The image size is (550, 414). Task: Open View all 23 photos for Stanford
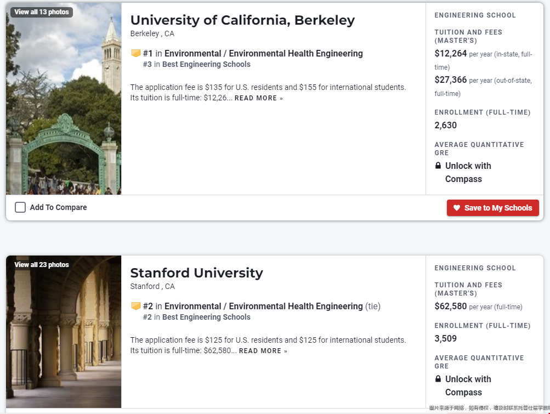[x=42, y=264]
